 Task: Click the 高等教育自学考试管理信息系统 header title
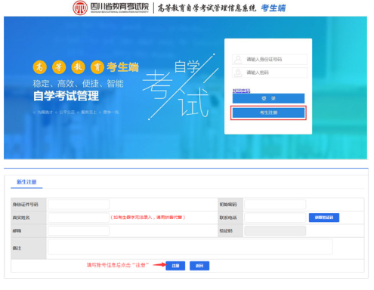coord(207,8)
